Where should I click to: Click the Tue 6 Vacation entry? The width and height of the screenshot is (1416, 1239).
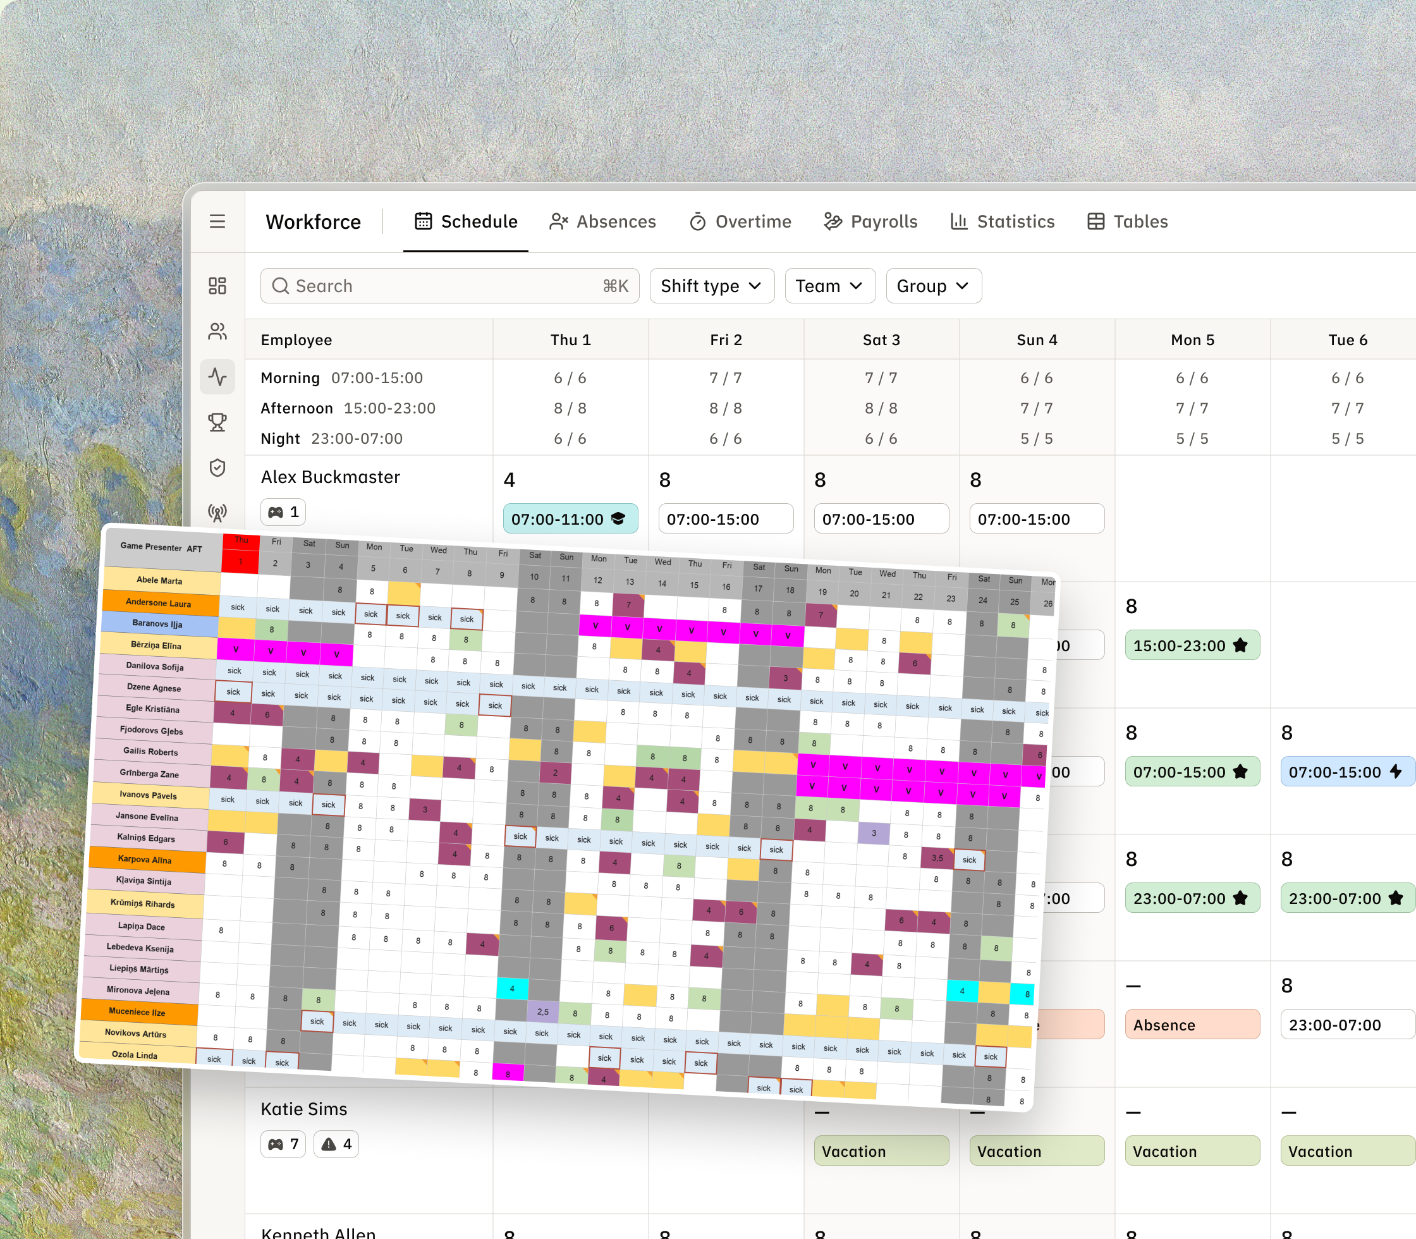coord(1348,1151)
